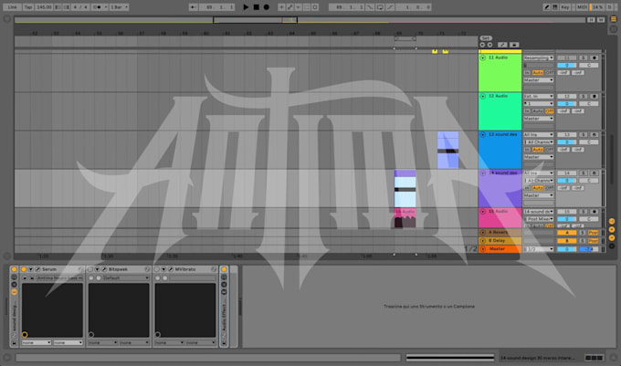
Task: Set track 13 monitoring to Off
Action: (x=550, y=150)
